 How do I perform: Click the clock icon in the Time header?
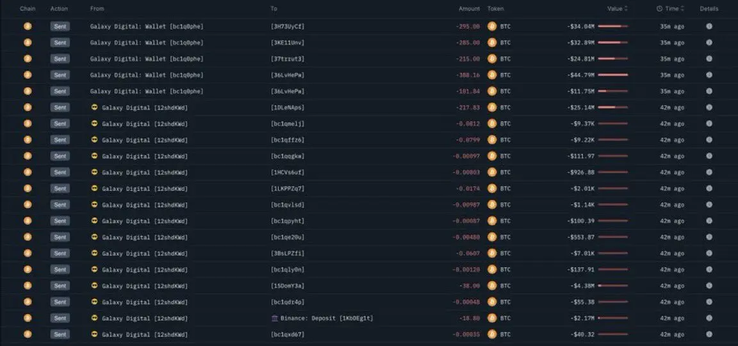tap(659, 9)
